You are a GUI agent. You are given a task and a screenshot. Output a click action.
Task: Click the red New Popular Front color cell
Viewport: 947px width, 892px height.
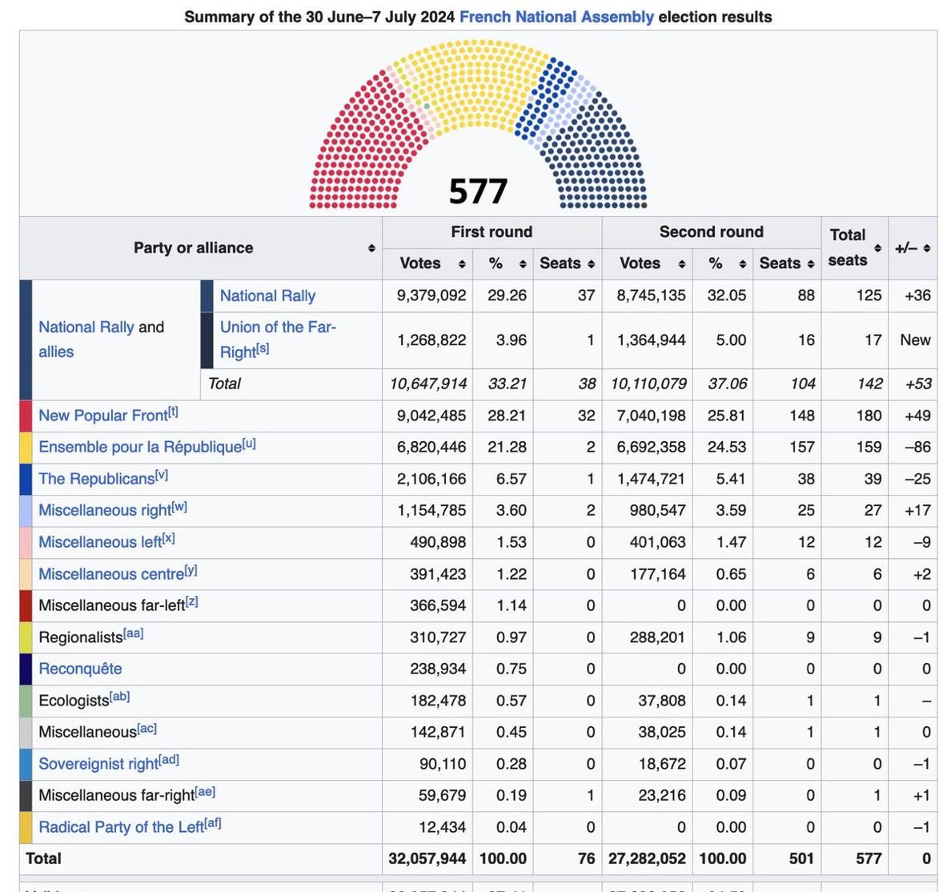(26, 416)
